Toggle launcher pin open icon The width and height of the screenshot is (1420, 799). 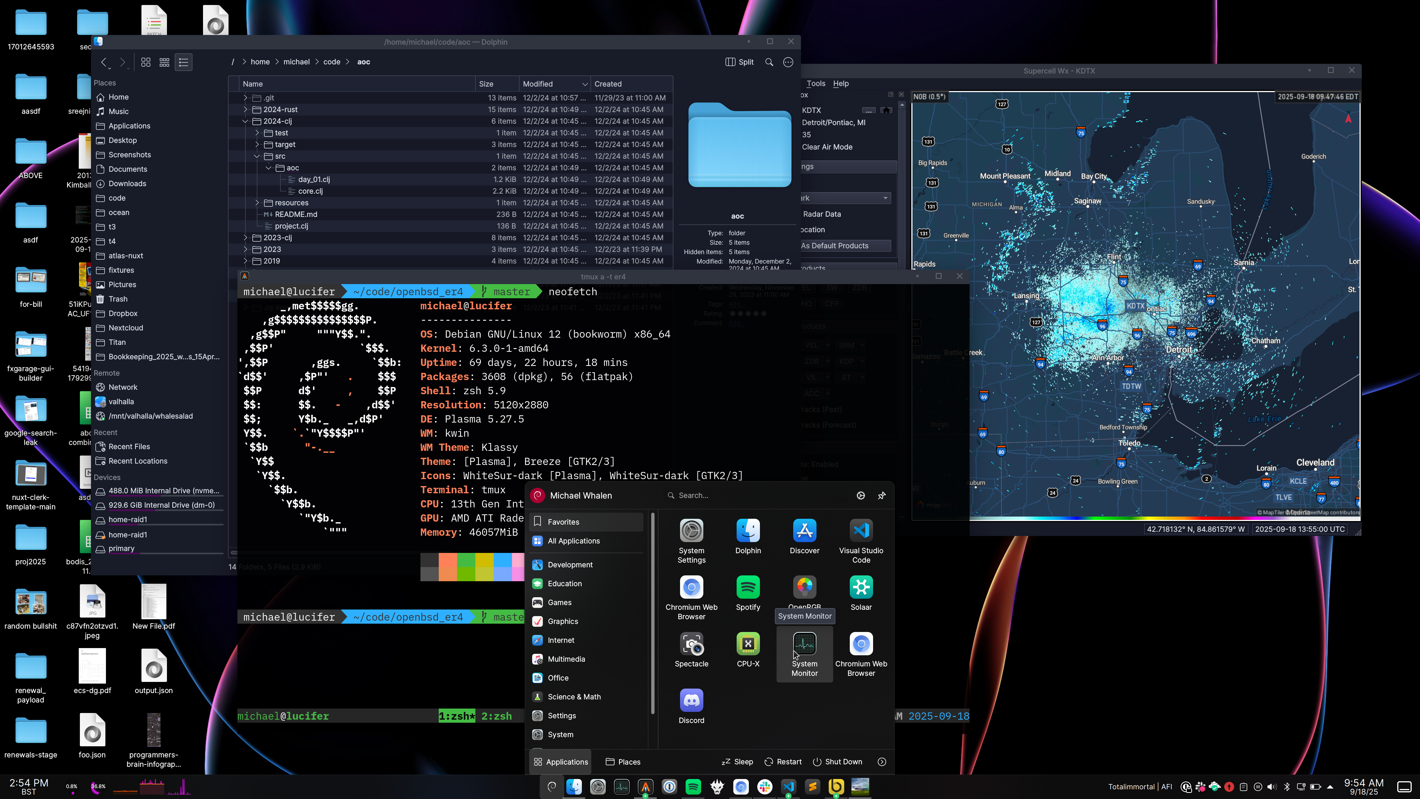click(x=881, y=496)
